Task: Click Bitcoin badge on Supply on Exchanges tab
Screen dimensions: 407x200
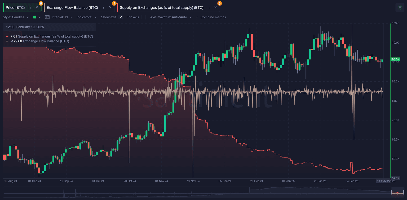Action: click(220, 3)
